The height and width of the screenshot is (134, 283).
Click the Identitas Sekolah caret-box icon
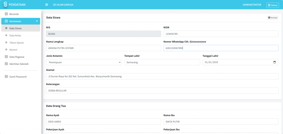tap(6, 64)
